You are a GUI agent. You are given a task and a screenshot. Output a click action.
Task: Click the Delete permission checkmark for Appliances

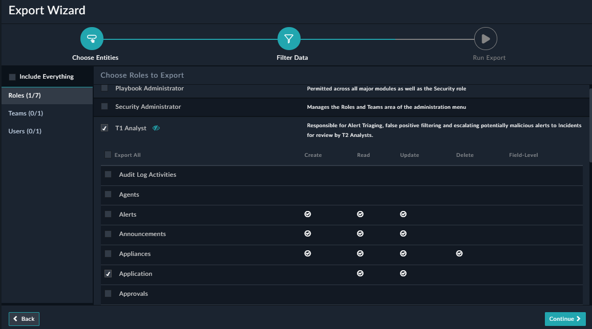[459, 253]
